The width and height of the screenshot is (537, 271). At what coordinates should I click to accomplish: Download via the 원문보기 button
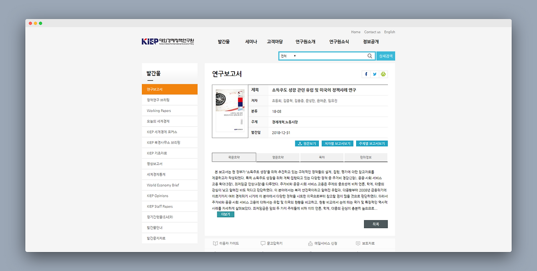pos(307,143)
